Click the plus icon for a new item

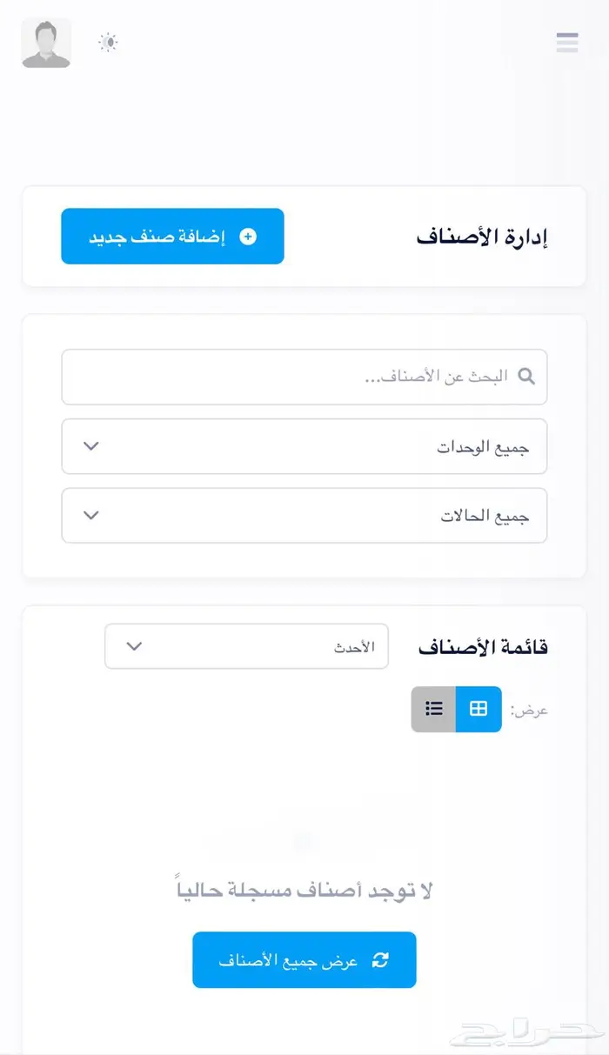[x=248, y=237]
